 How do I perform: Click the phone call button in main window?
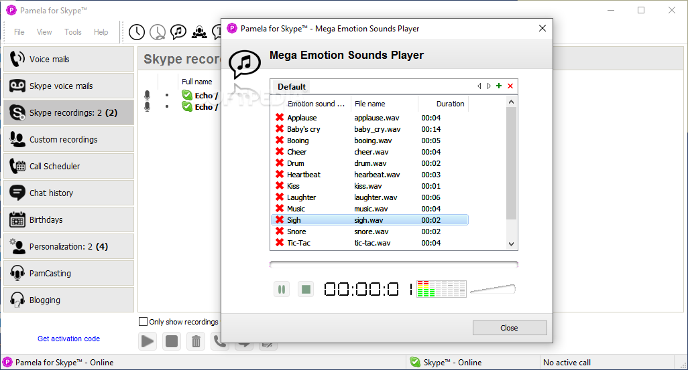(218, 341)
